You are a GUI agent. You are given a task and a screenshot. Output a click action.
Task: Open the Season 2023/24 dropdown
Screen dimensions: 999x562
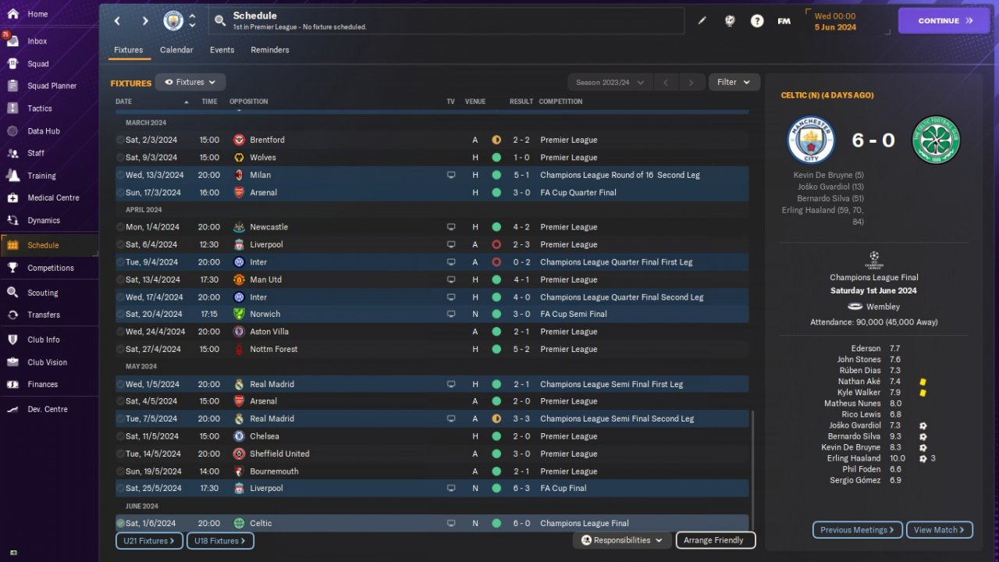click(x=611, y=82)
